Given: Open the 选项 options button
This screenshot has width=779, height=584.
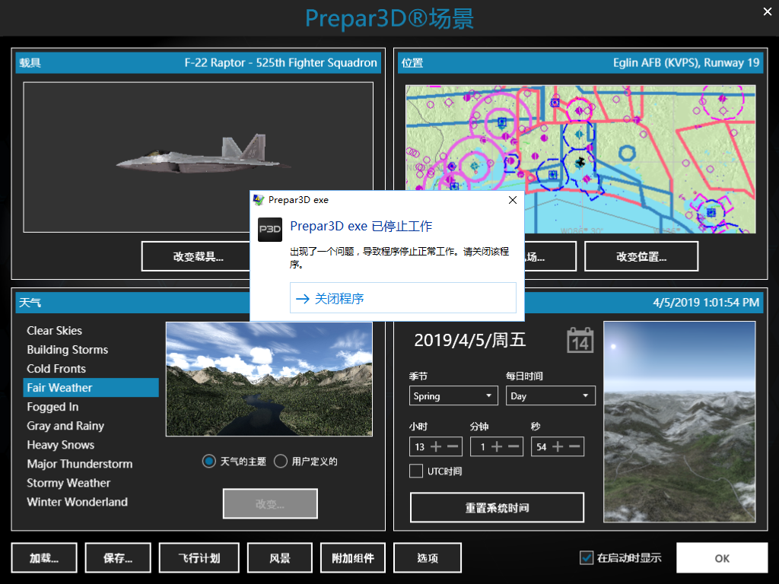Looking at the screenshot, I should click(x=428, y=557).
